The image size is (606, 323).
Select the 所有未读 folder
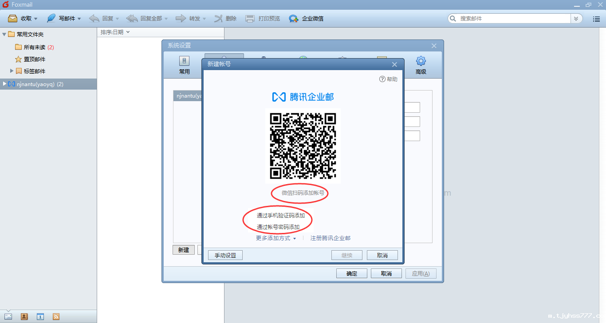(x=35, y=47)
